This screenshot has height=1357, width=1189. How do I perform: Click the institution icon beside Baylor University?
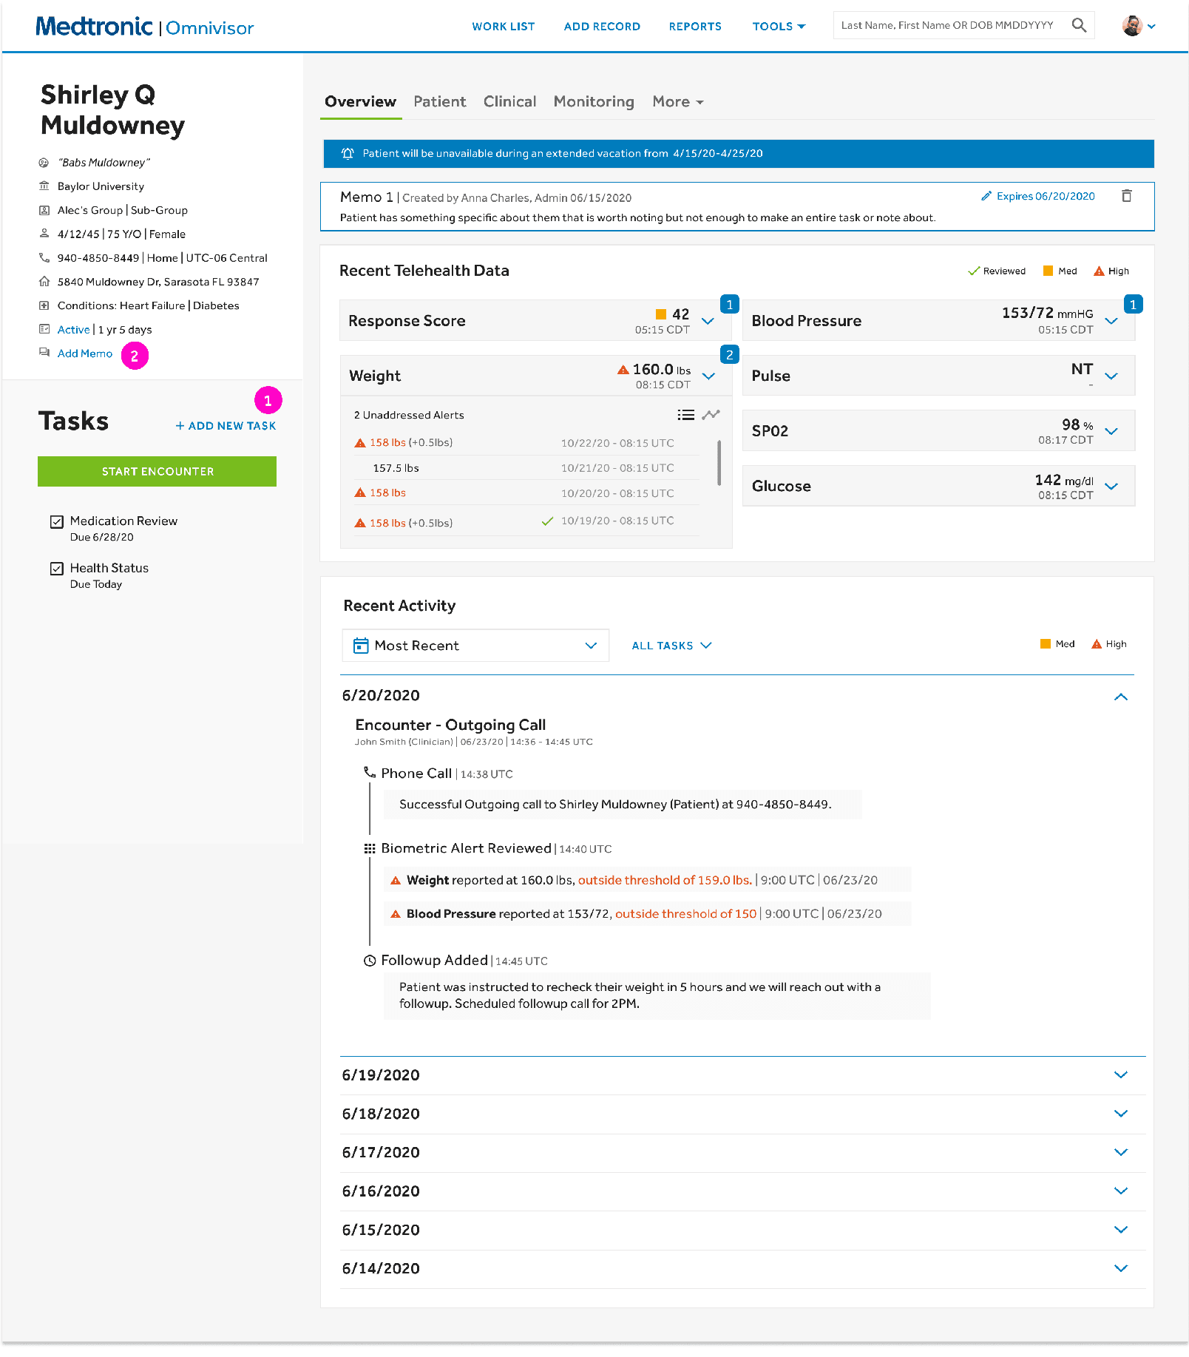click(x=44, y=186)
